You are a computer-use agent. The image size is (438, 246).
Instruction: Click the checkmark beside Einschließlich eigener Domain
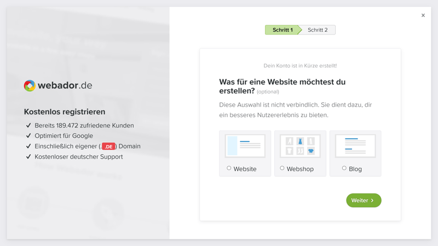tap(28, 146)
